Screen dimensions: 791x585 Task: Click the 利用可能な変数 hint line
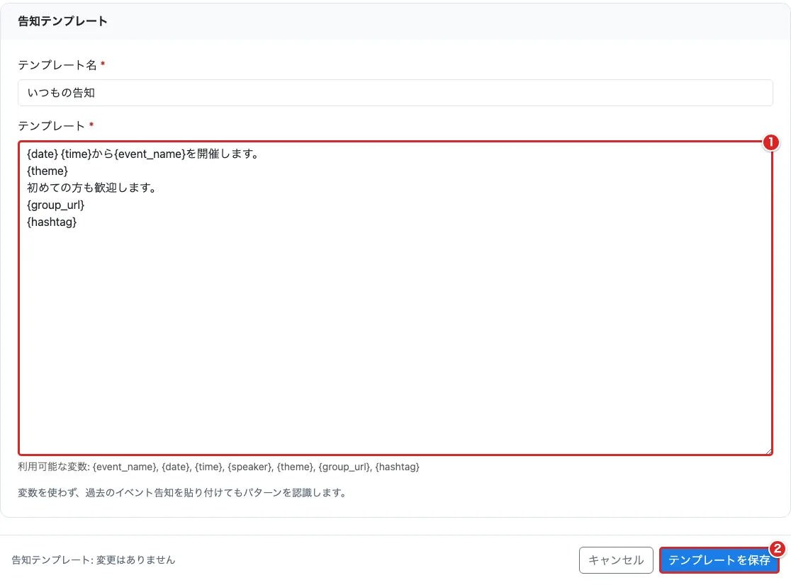point(218,467)
